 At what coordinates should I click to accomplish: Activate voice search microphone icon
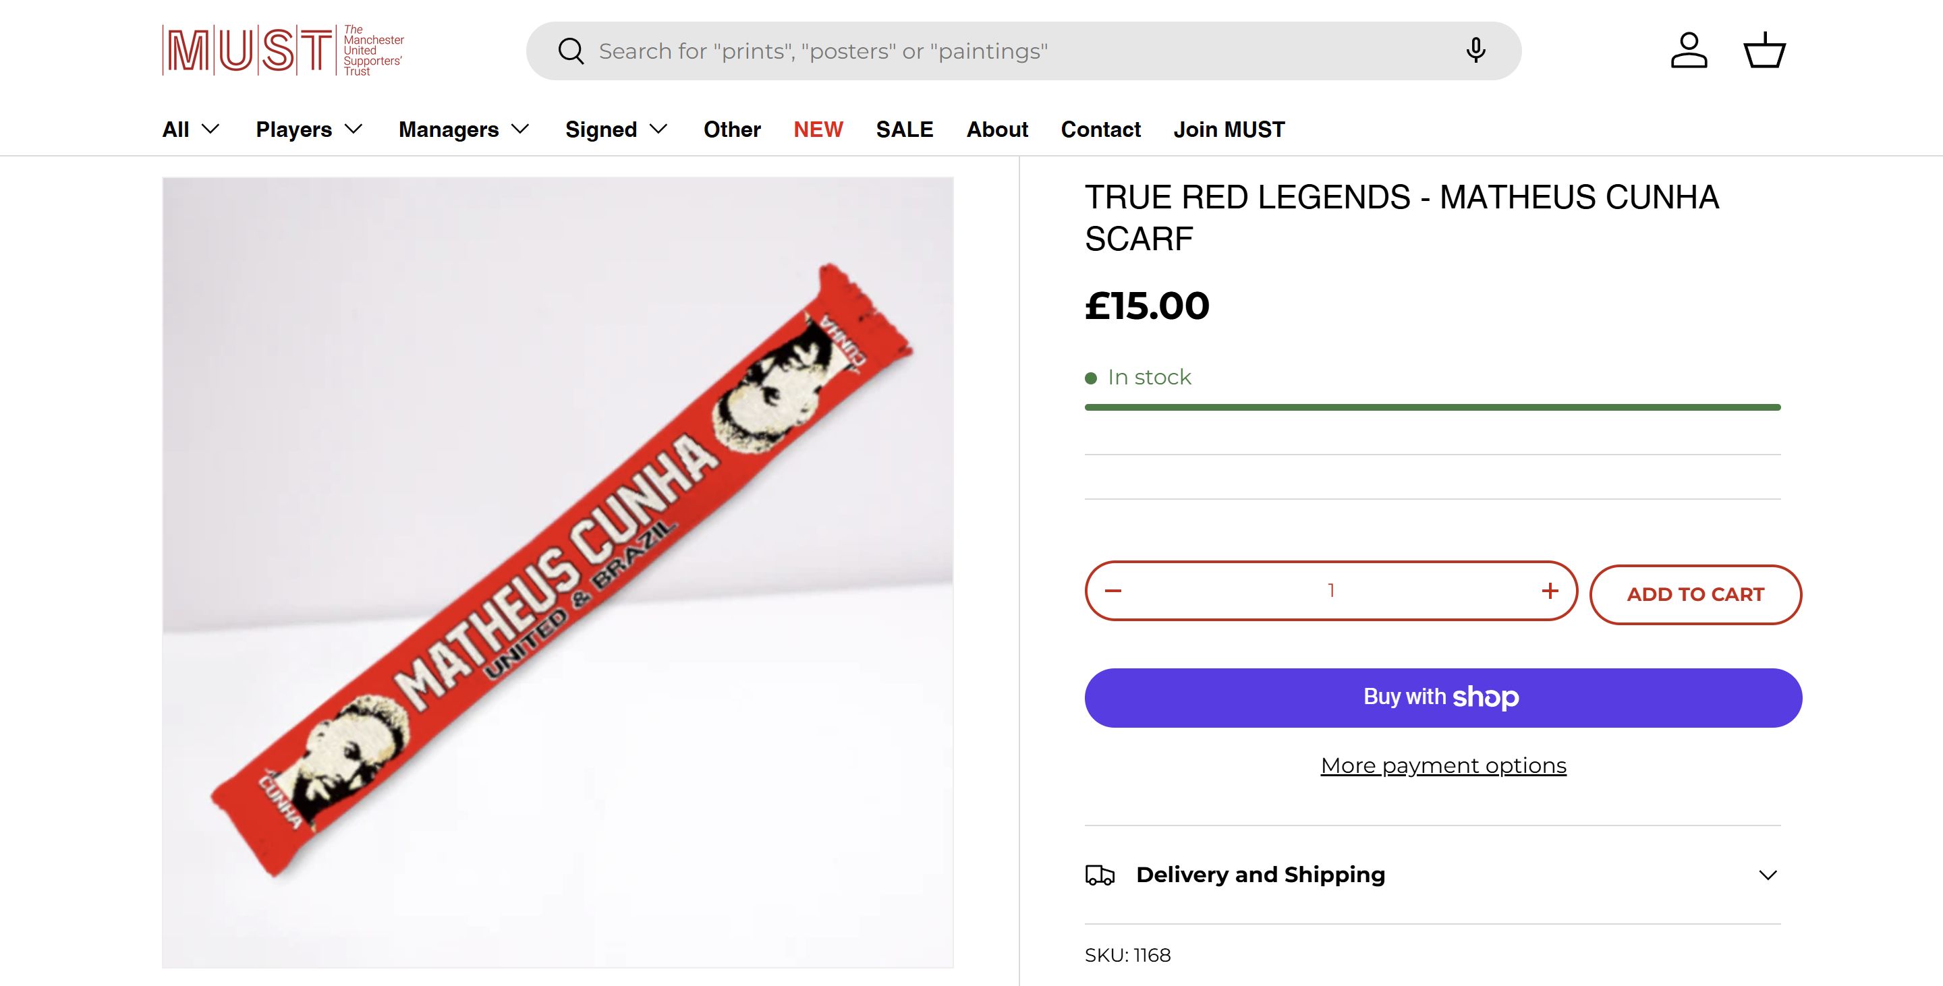[x=1475, y=51]
